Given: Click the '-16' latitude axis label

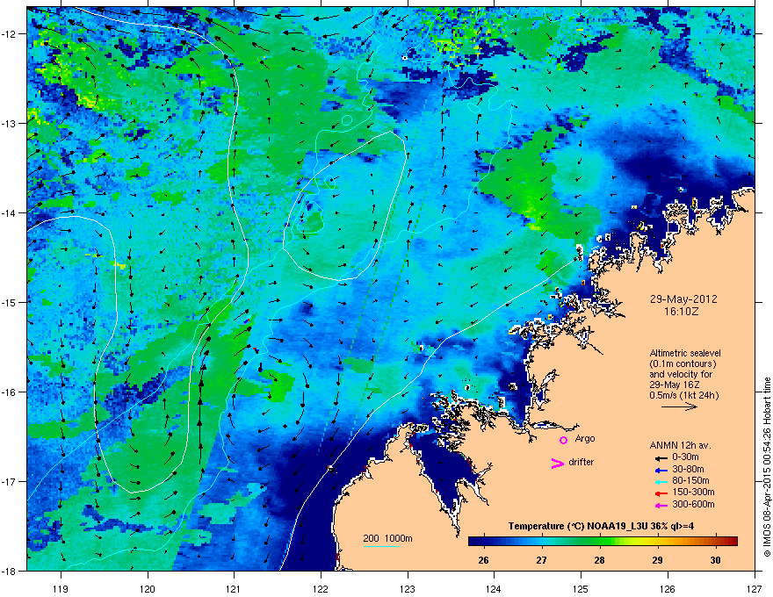Looking at the screenshot, I should click(10, 392).
